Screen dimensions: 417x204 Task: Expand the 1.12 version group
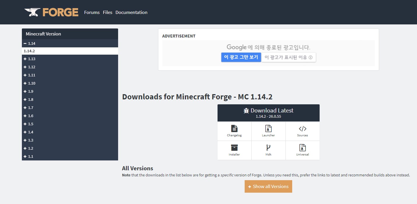pos(70,67)
